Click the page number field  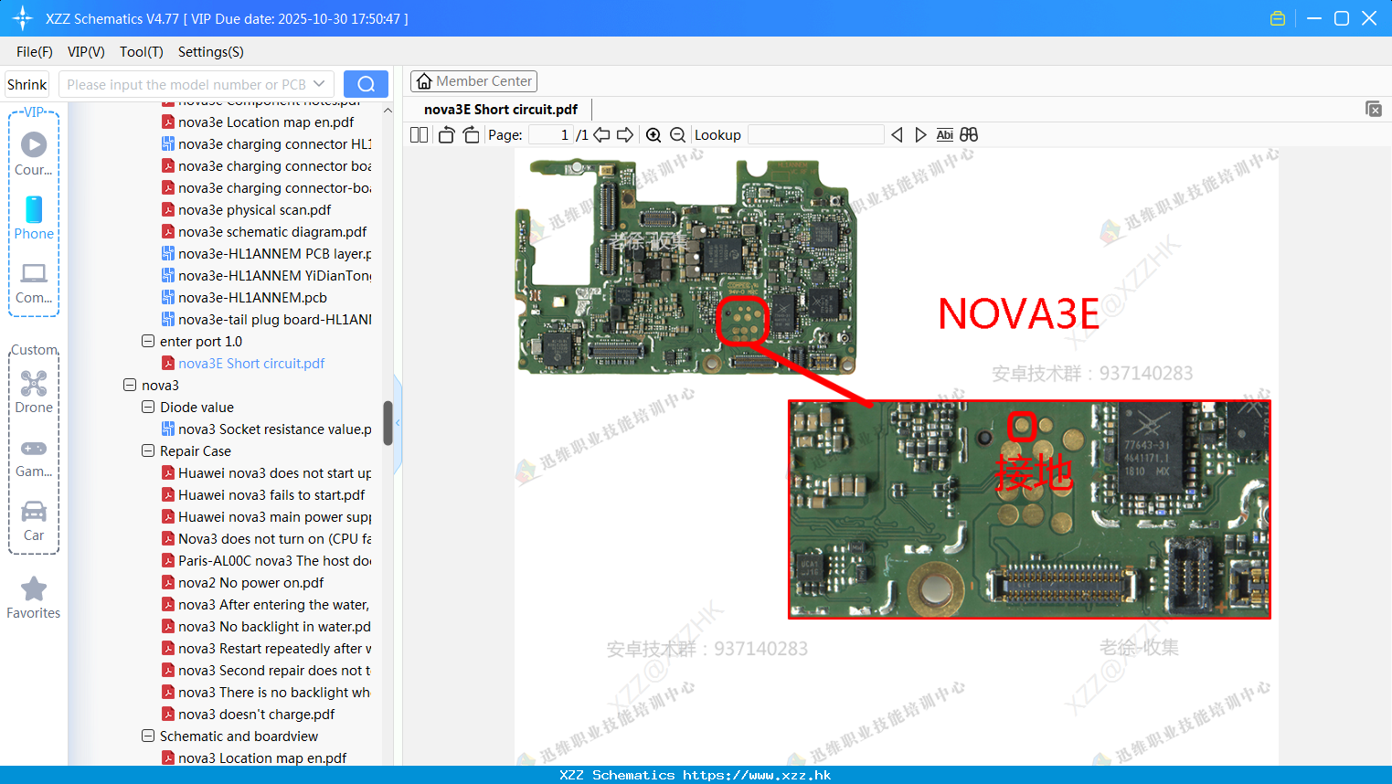pyautogui.click(x=550, y=135)
